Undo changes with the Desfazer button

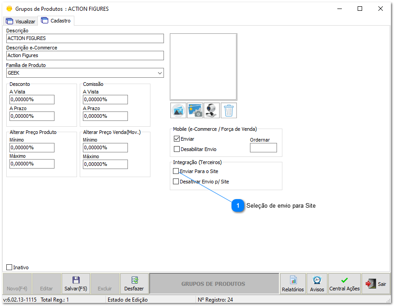coord(134,284)
